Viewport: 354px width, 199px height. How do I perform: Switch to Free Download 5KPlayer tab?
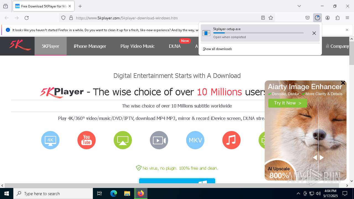point(43,6)
